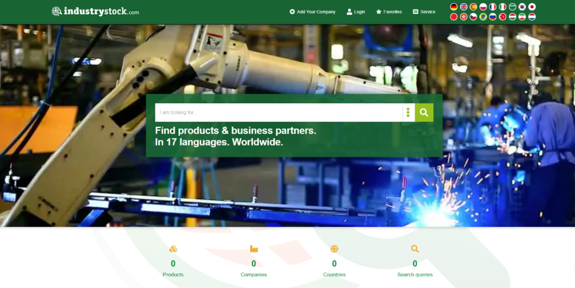
Task: Open the Add Your Company page
Action: (313, 12)
